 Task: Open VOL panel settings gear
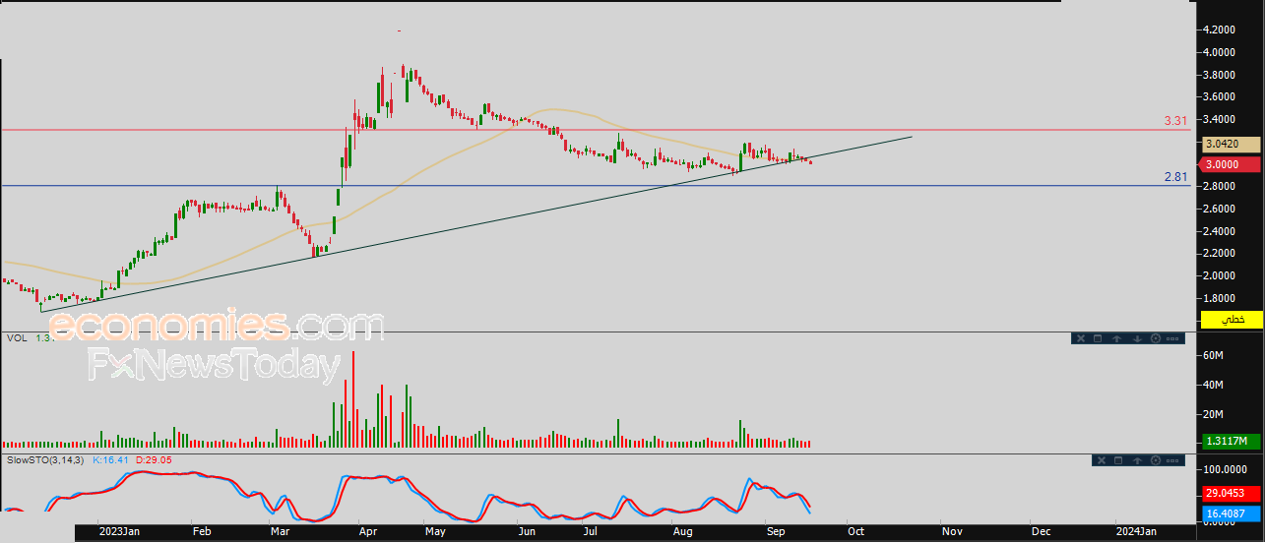tap(1155, 338)
